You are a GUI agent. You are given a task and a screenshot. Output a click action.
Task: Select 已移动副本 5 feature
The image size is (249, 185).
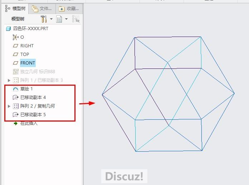click(33, 114)
